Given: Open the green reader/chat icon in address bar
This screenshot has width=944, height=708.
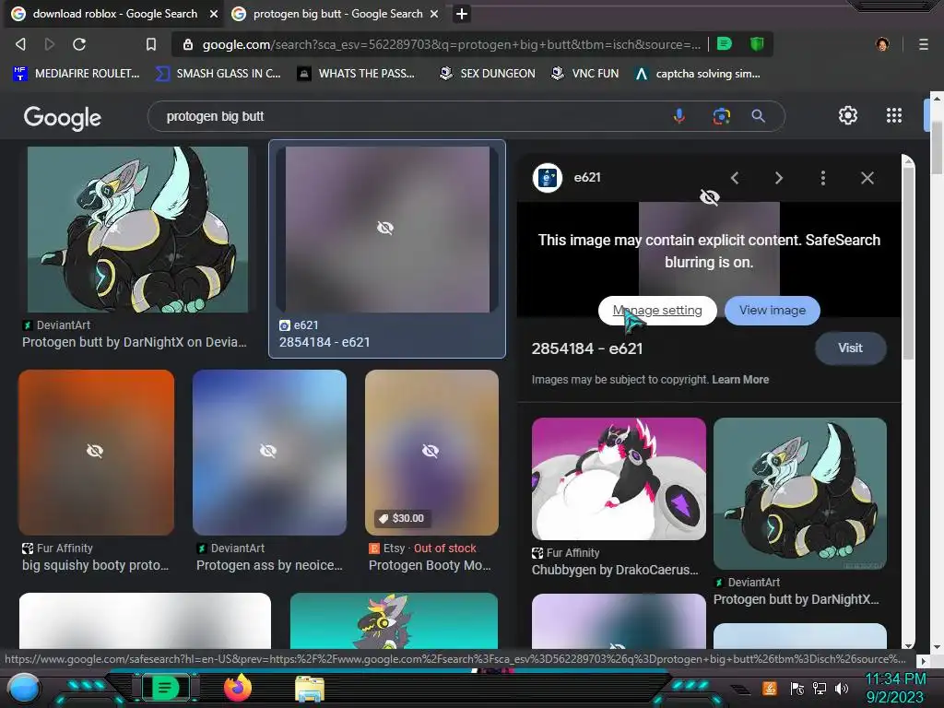Looking at the screenshot, I should coord(725,44).
